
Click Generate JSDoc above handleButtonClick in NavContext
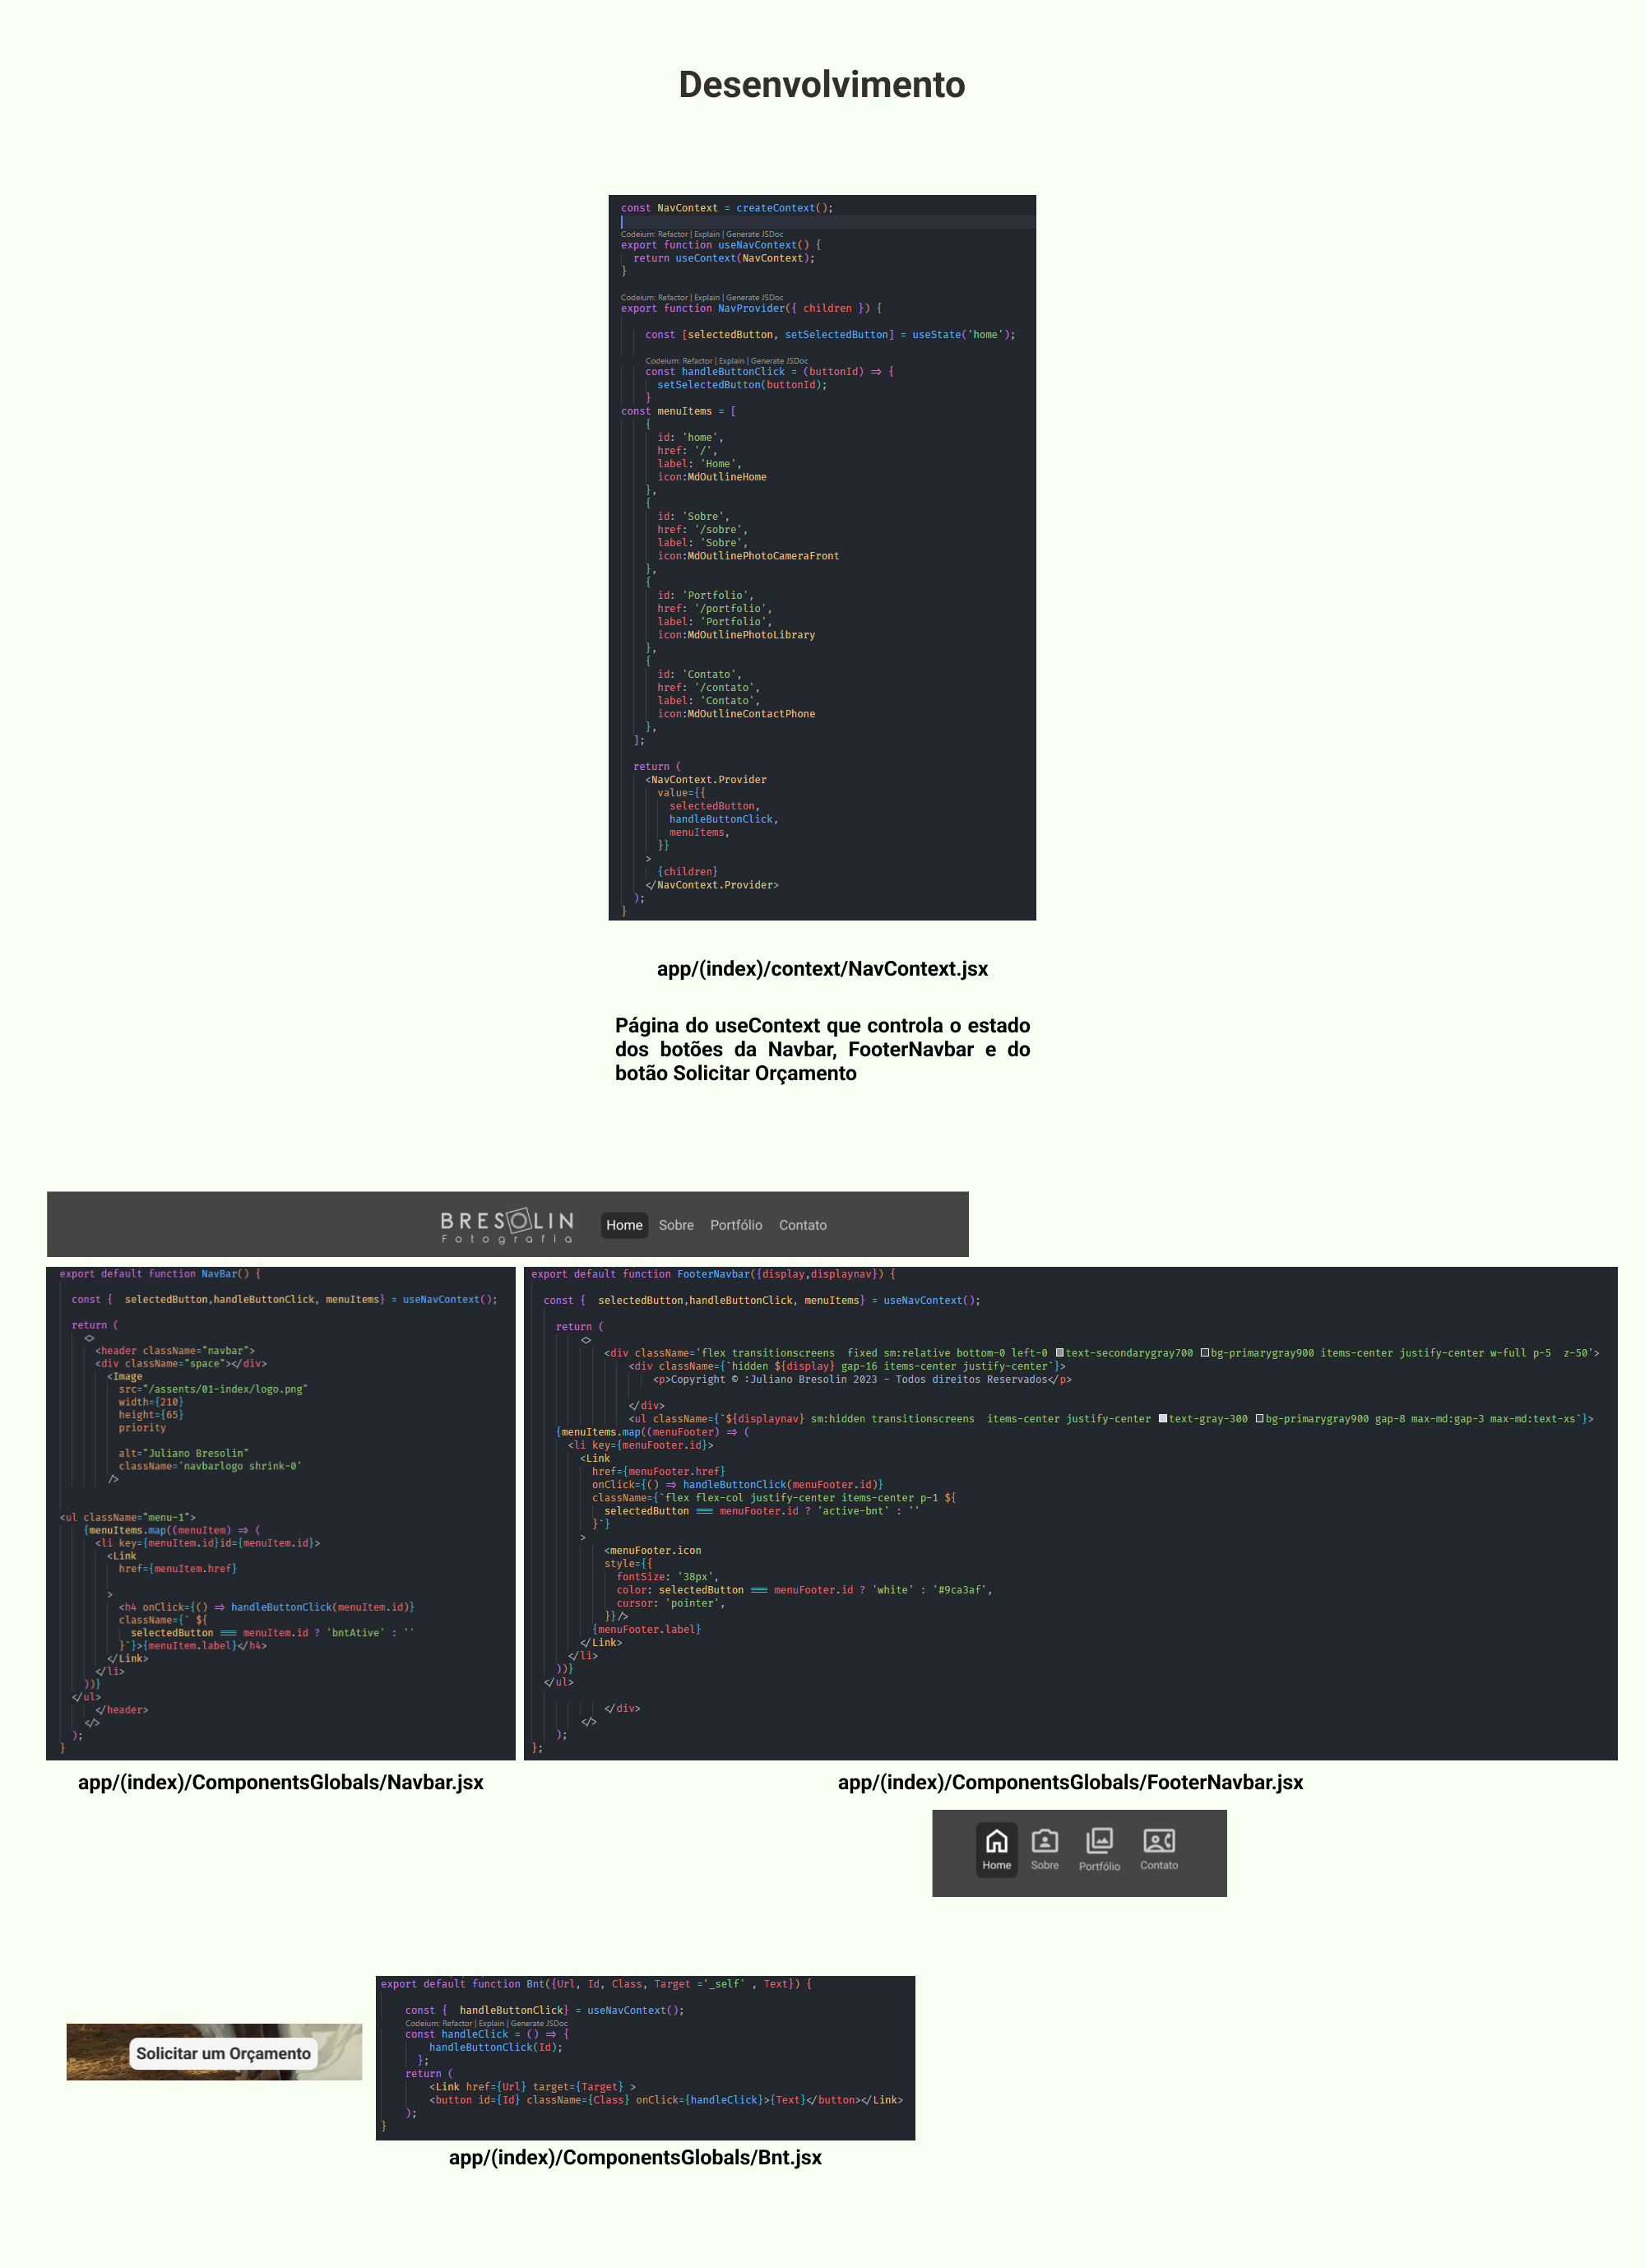pos(779,361)
